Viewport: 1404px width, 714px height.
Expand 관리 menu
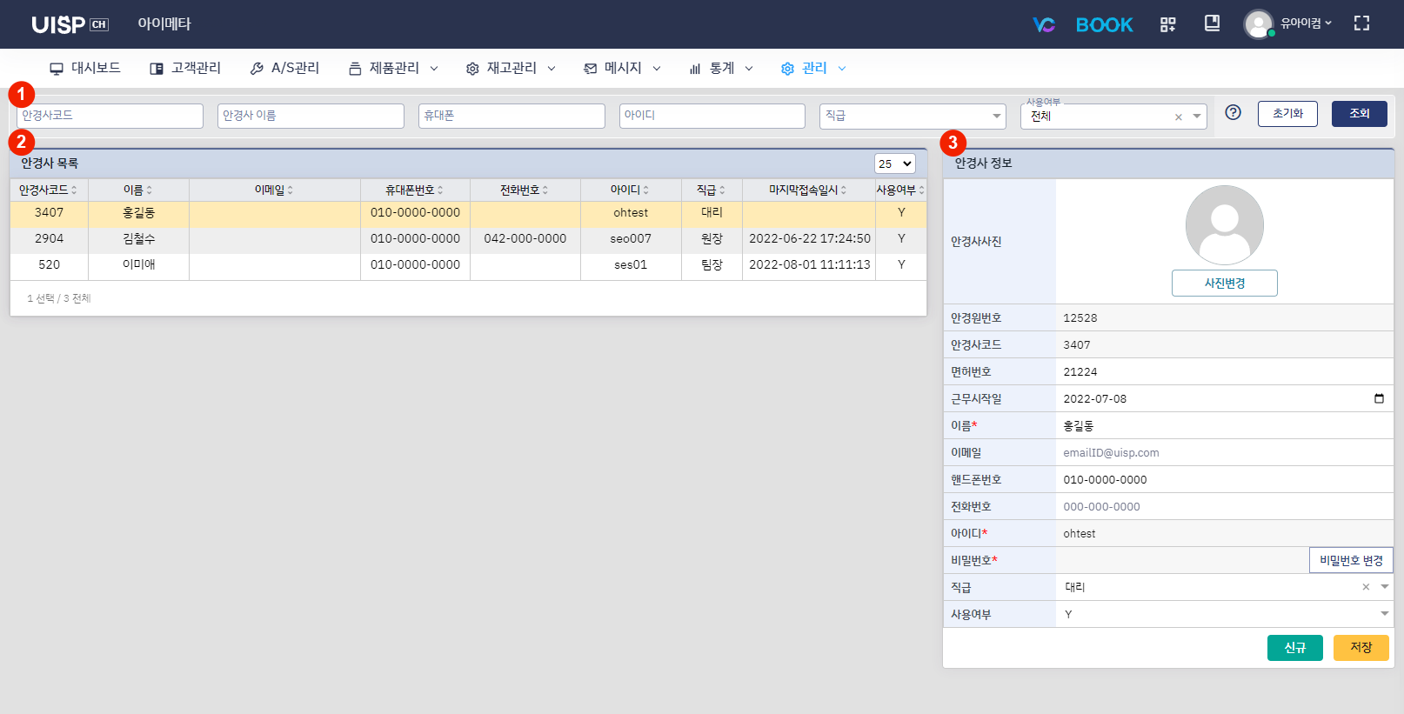pyautogui.click(x=813, y=68)
